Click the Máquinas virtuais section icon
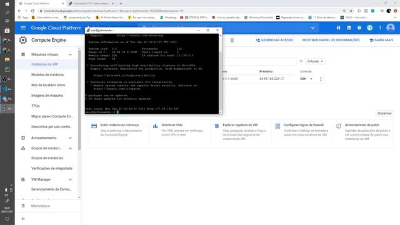The width and height of the screenshot is (400, 225). point(23,54)
